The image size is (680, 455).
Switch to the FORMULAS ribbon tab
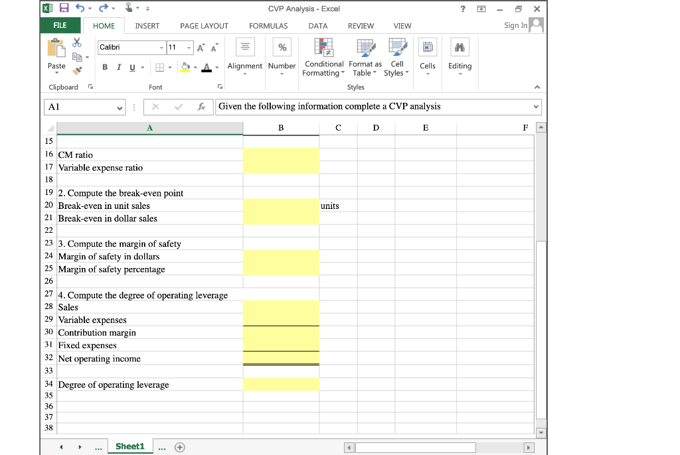pos(268,26)
